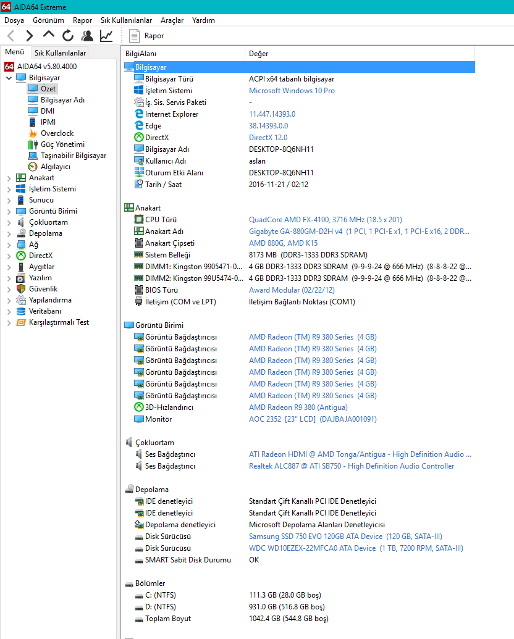Click the Microsoft Windows 10 Pro link
Screen dimensions: 514x639
coord(292,91)
